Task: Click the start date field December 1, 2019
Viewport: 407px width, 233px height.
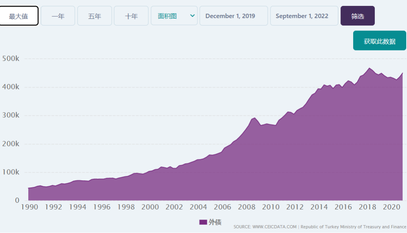Action: pyautogui.click(x=234, y=16)
